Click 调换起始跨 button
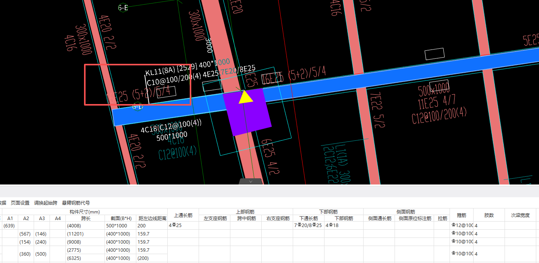This screenshot has width=539, height=263. coord(46,203)
